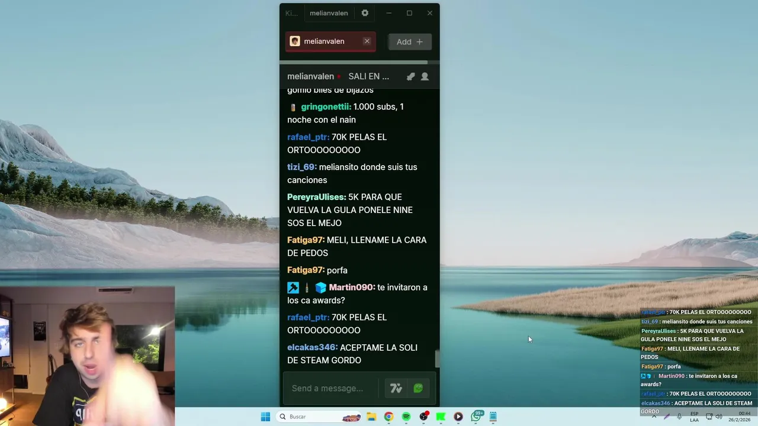Open the pinned messages icon
This screenshot has height=426, width=758.
[410, 76]
